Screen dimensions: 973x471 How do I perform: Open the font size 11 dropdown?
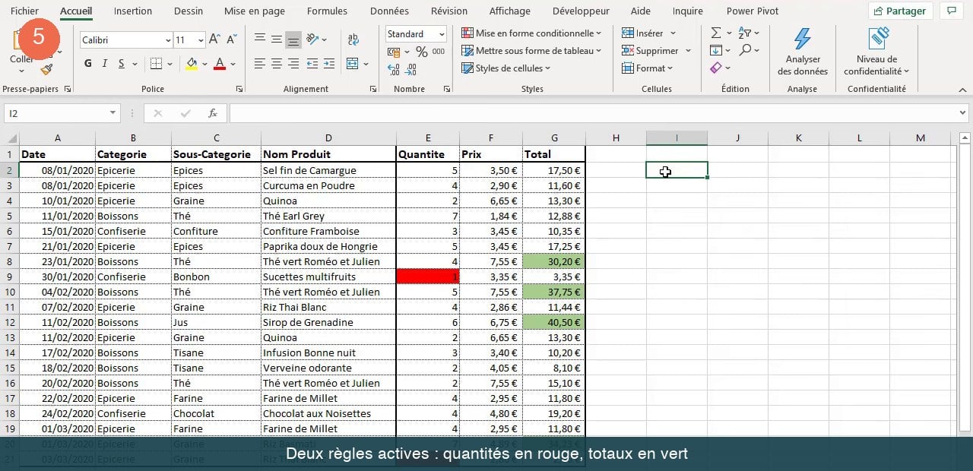tap(201, 40)
